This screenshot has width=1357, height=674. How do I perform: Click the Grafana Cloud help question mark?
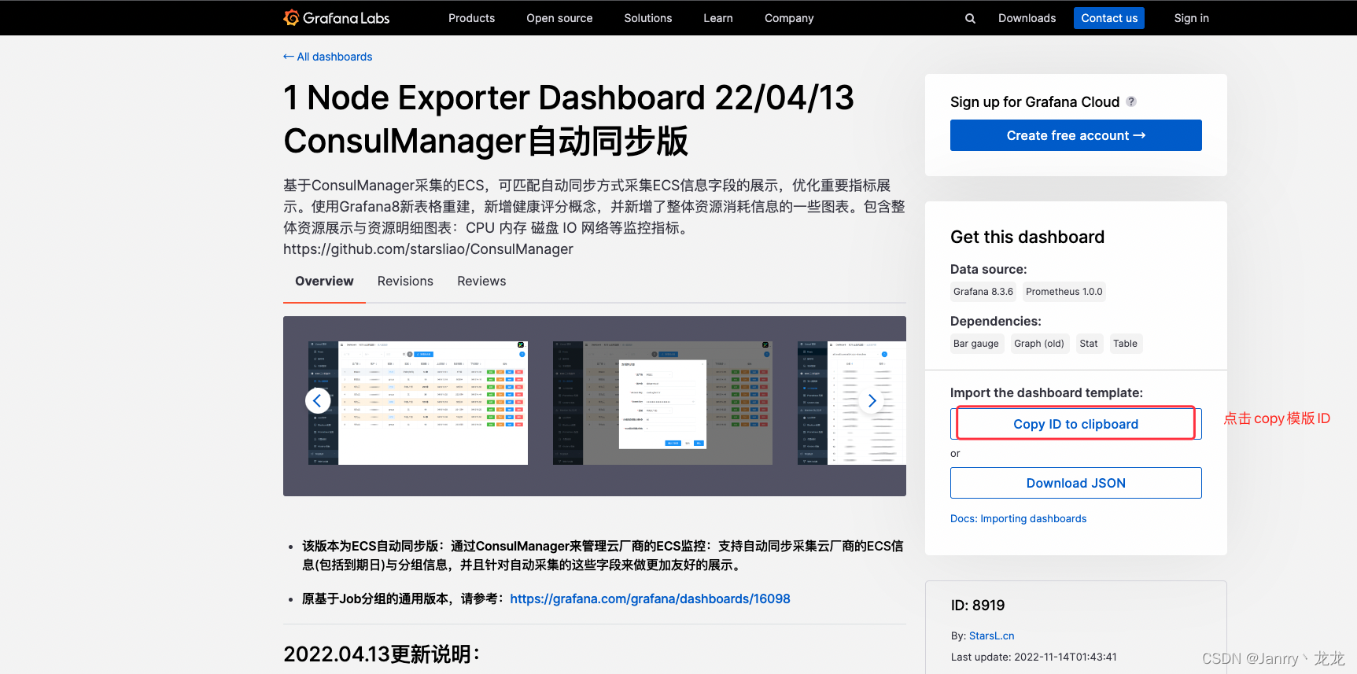pyautogui.click(x=1131, y=101)
